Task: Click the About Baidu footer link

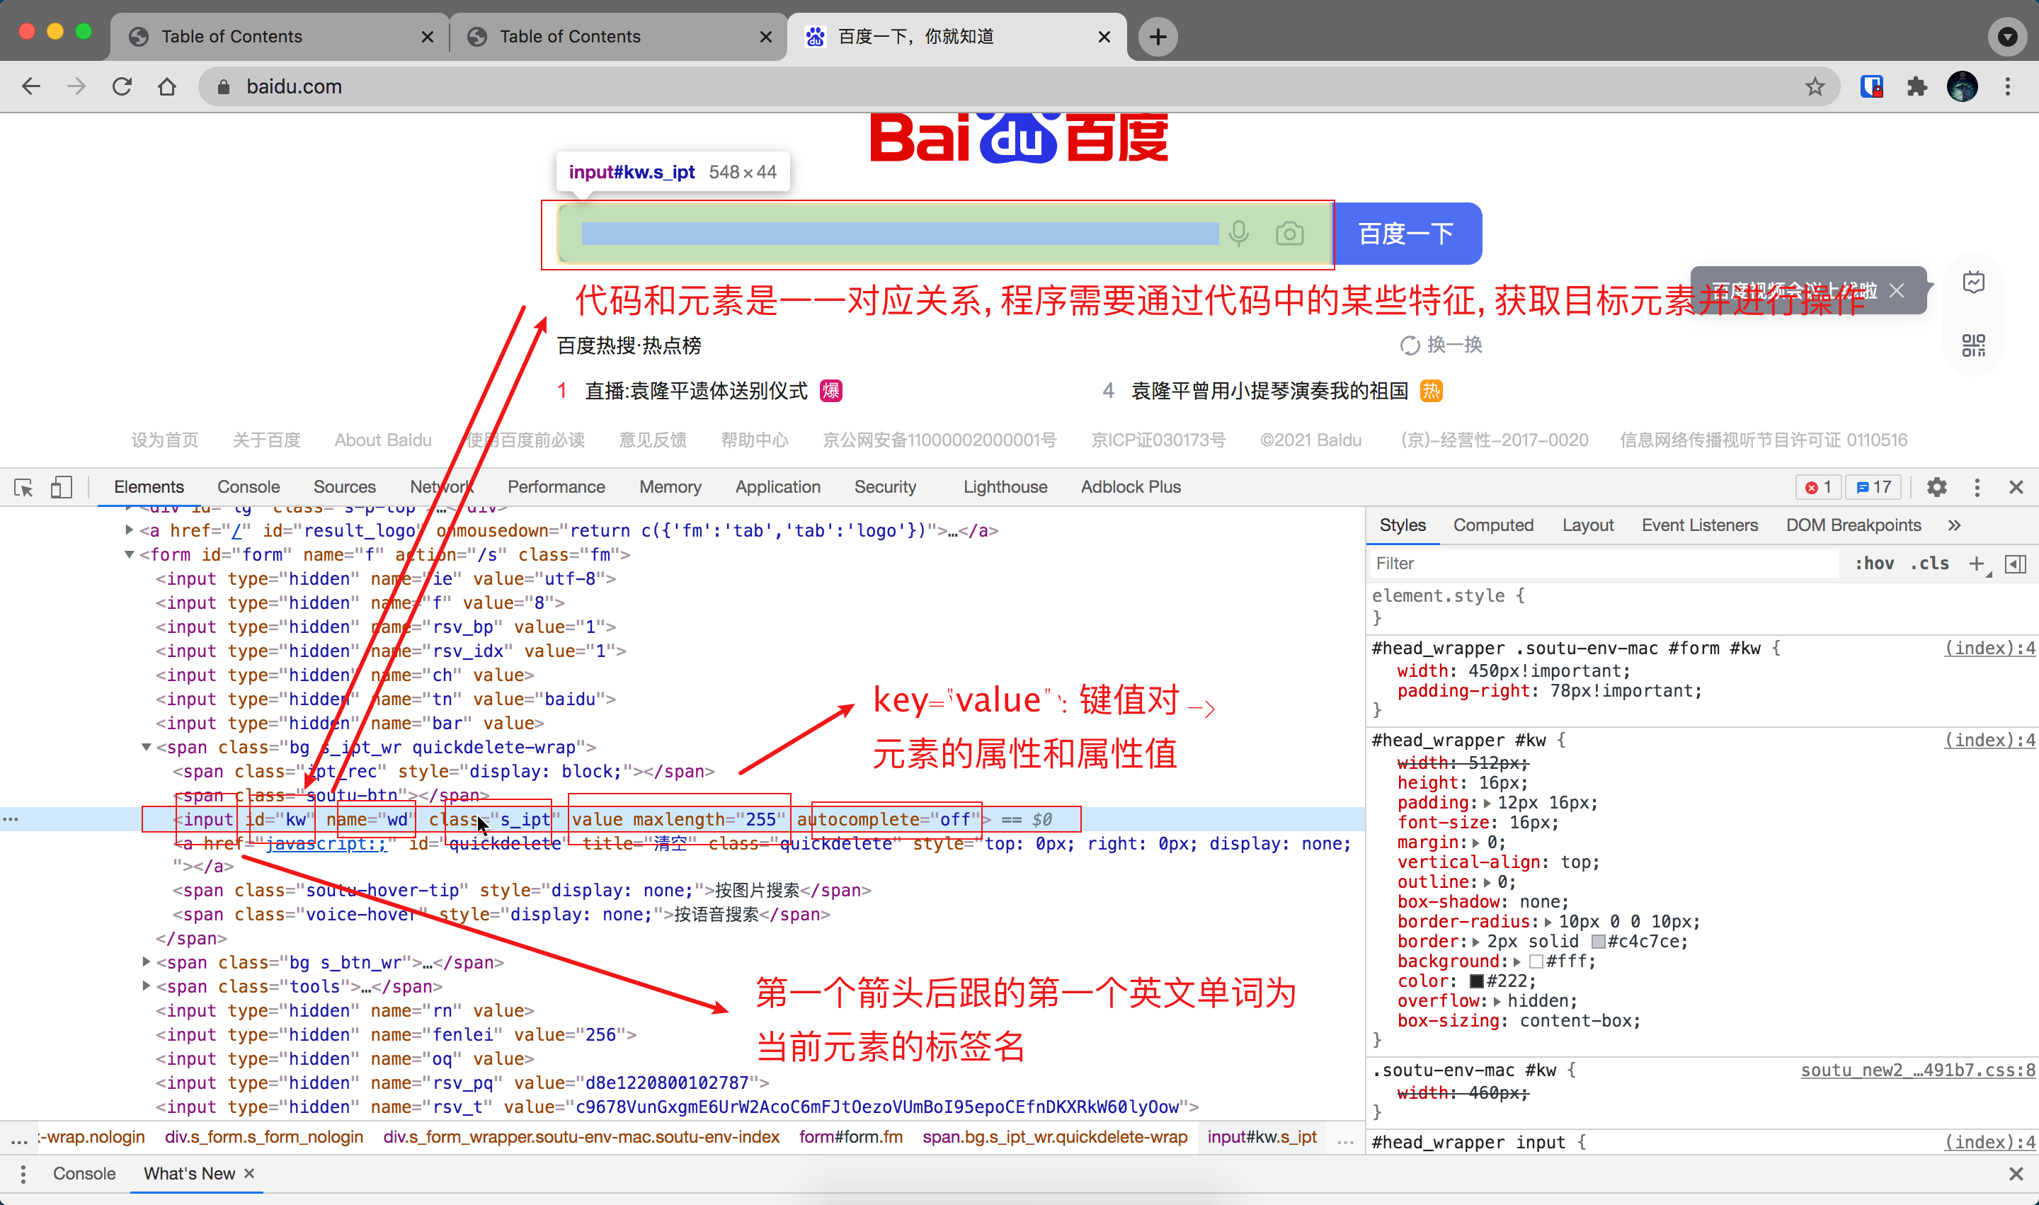Action: pos(382,440)
